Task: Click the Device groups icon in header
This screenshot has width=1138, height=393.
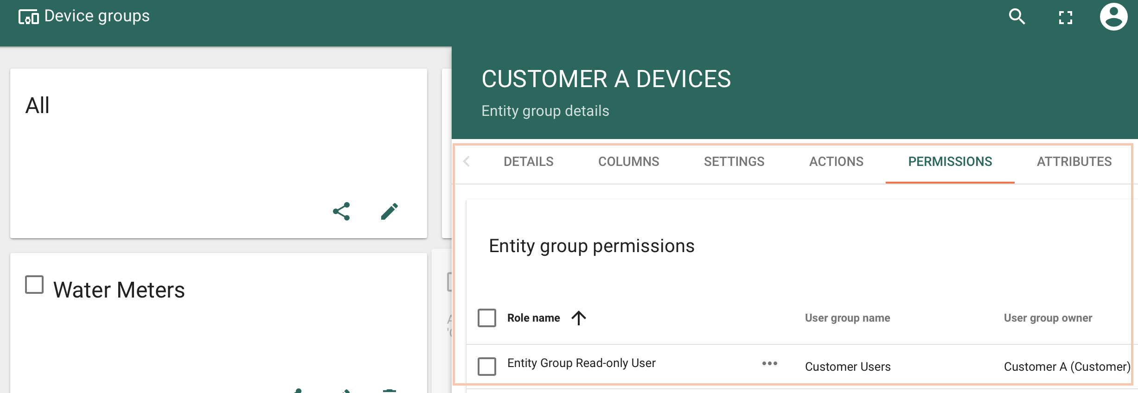Action: pos(29,17)
